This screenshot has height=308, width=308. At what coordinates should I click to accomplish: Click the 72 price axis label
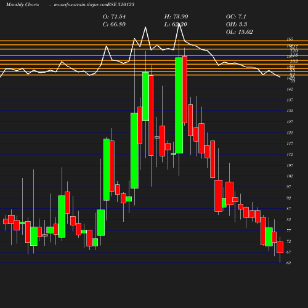pyautogui.click(x=289, y=241)
